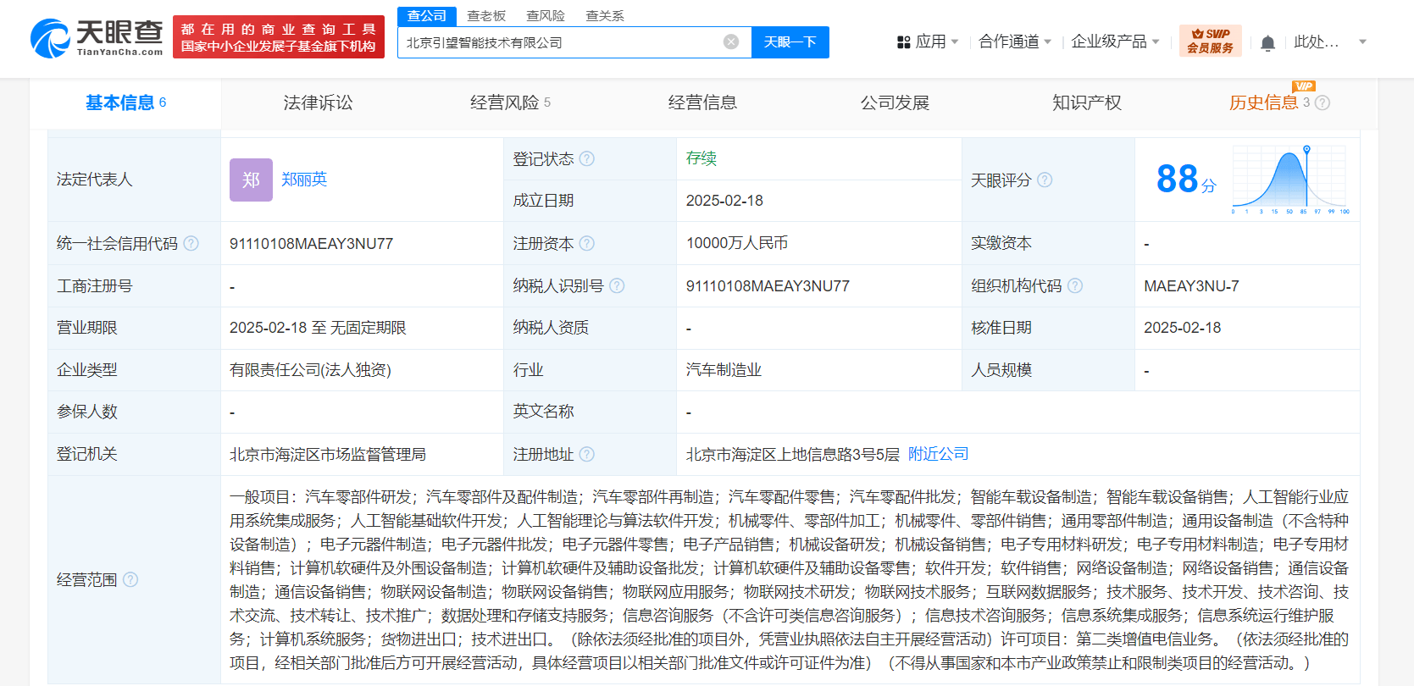Click the Tianyancha logo
The image size is (1414, 686).
97,38
